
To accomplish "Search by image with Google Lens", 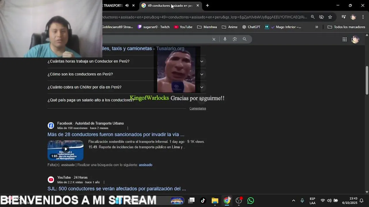I will point(235,39).
